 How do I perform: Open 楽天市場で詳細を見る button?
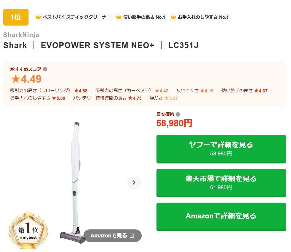[221, 183]
